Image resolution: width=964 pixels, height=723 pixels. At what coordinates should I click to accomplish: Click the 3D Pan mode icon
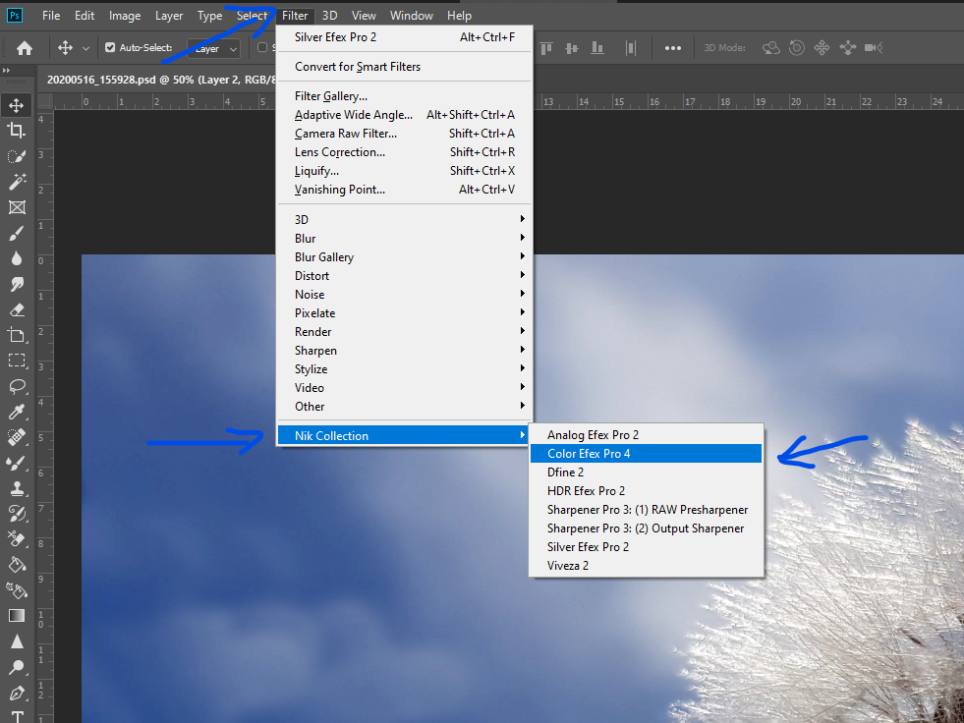822,48
